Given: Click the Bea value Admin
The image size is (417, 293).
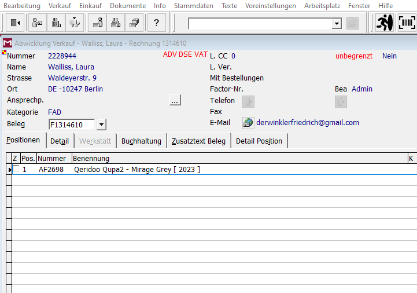Looking at the screenshot, I should coord(361,89).
